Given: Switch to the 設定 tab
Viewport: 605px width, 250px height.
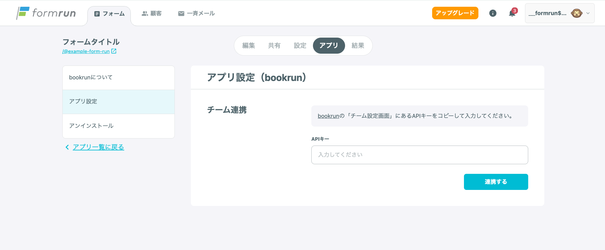Looking at the screenshot, I should point(300,46).
